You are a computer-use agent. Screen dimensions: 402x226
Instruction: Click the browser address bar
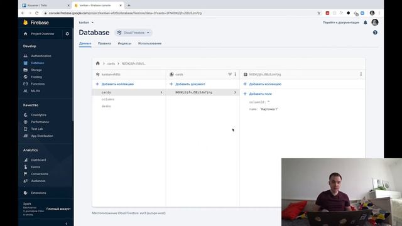[180, 13]
